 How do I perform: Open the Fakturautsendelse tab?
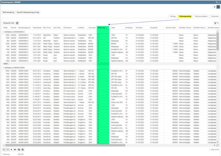(x=201, y=16)
